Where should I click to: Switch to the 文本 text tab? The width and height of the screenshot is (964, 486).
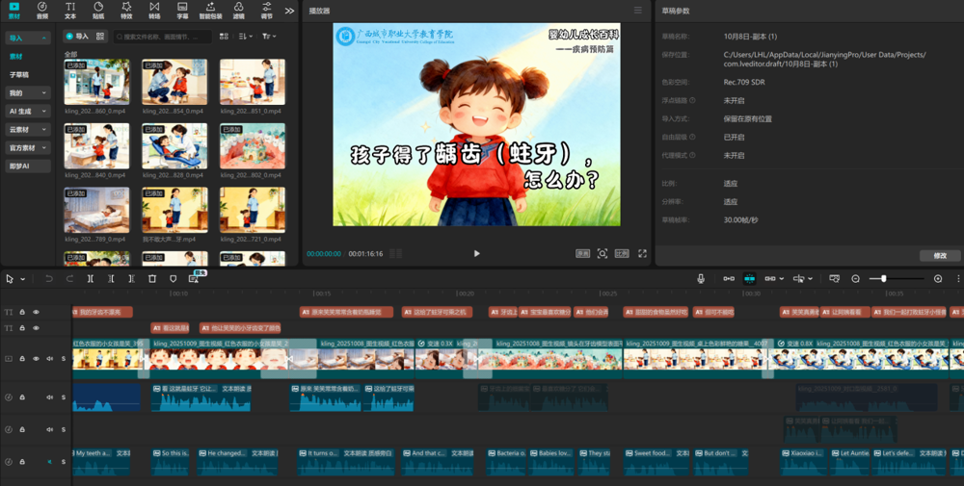point(70,11)
